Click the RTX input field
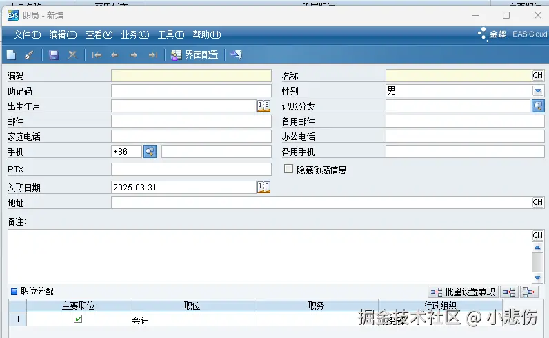549x338 pixels. tap(191, 169)
